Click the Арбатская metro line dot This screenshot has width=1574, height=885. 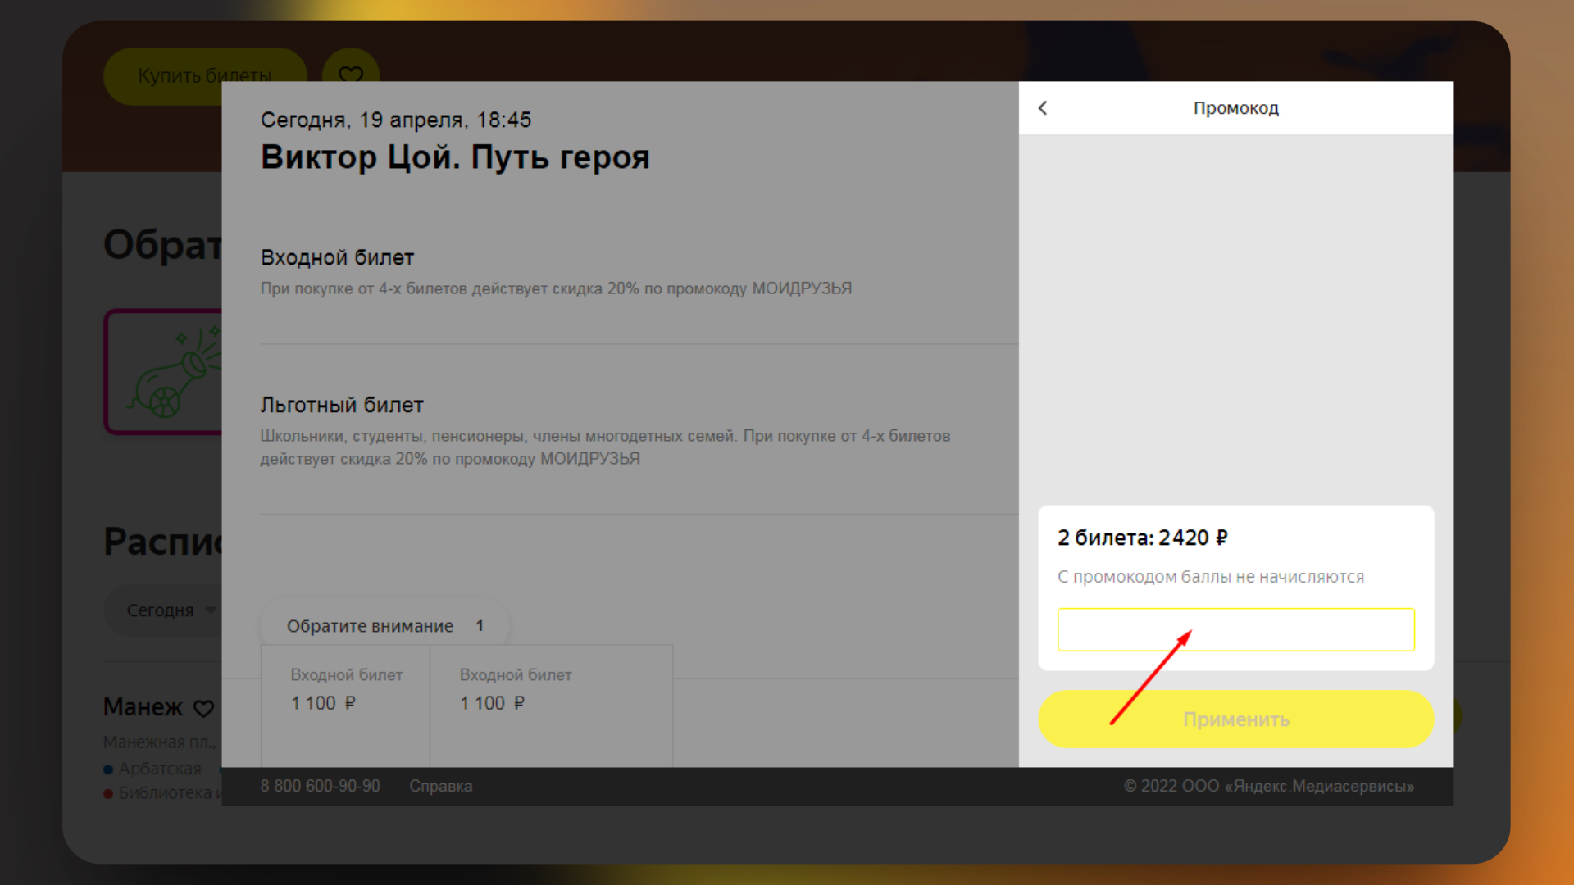click(x=107, y=769)
